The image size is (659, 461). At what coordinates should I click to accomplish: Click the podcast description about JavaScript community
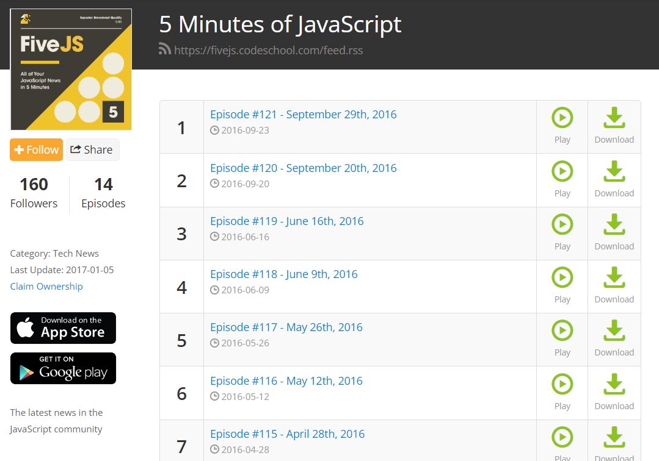(56, 421)
